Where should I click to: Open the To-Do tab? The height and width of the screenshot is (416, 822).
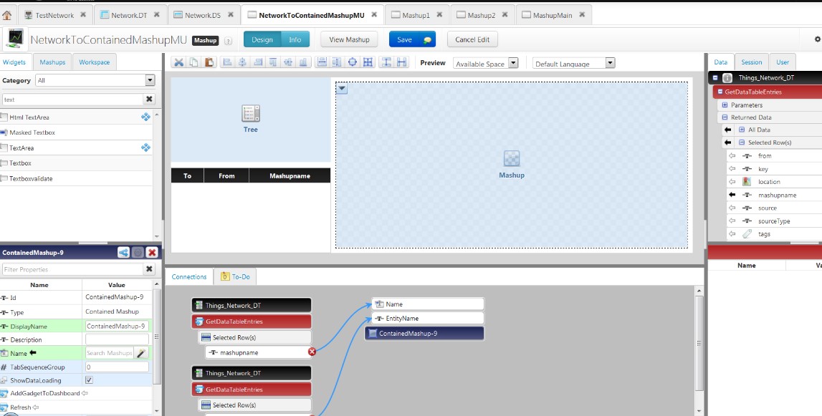(x=236, y=276)
